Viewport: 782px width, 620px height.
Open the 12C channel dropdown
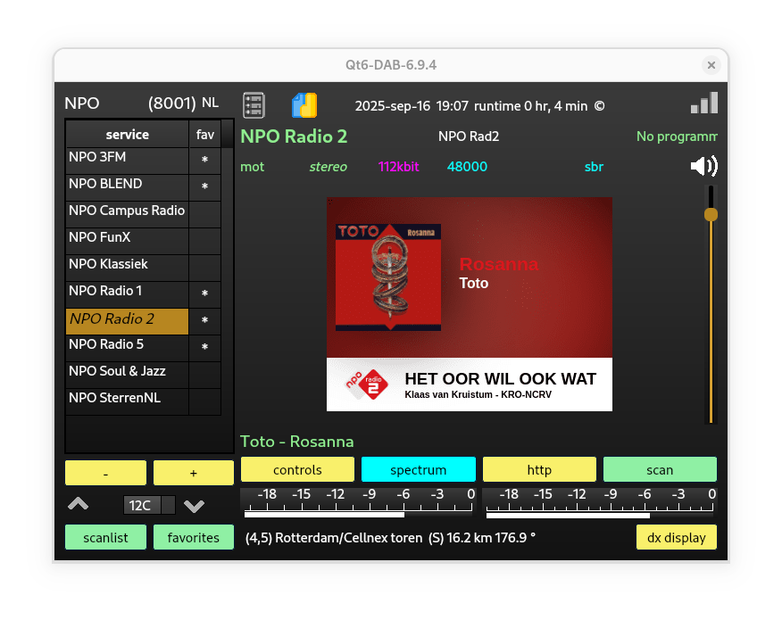pos(149,505)
